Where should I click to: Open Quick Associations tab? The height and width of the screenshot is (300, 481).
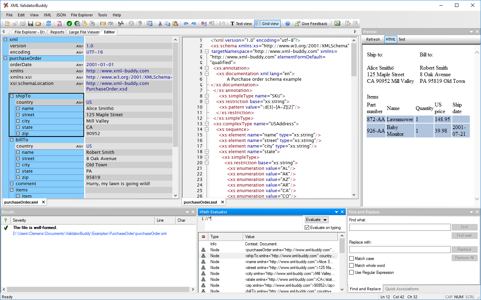(402, 289)
